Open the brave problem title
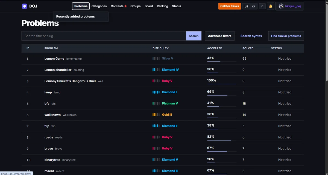Viewport: 328px width, 175px height. click(x=49, y=149)
